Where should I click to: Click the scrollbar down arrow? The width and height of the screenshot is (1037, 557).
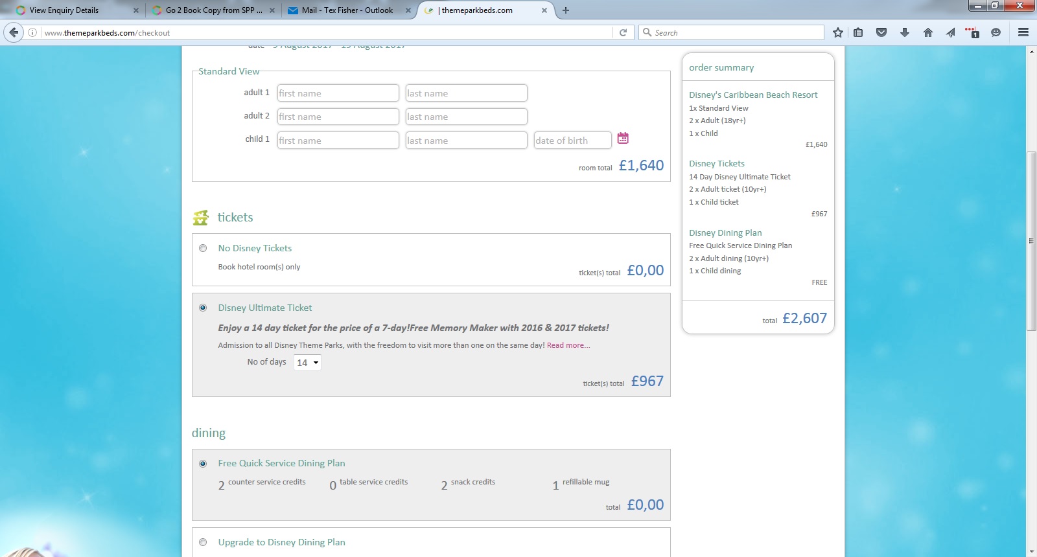click(x=1031, y=552)
